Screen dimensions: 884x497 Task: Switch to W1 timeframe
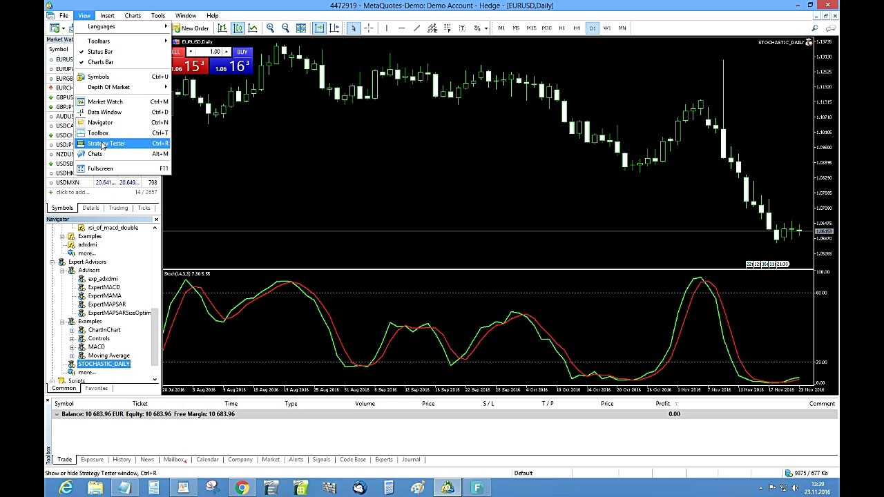pyautogui.click(x=607, y=28)
